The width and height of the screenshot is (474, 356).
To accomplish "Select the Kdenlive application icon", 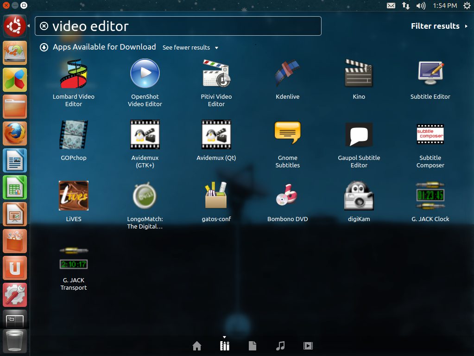I will [x=287, y=74].
